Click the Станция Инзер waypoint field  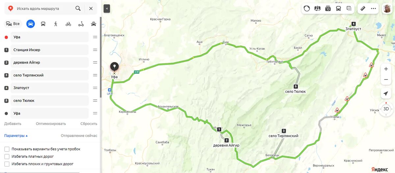[x=50, y=50]
